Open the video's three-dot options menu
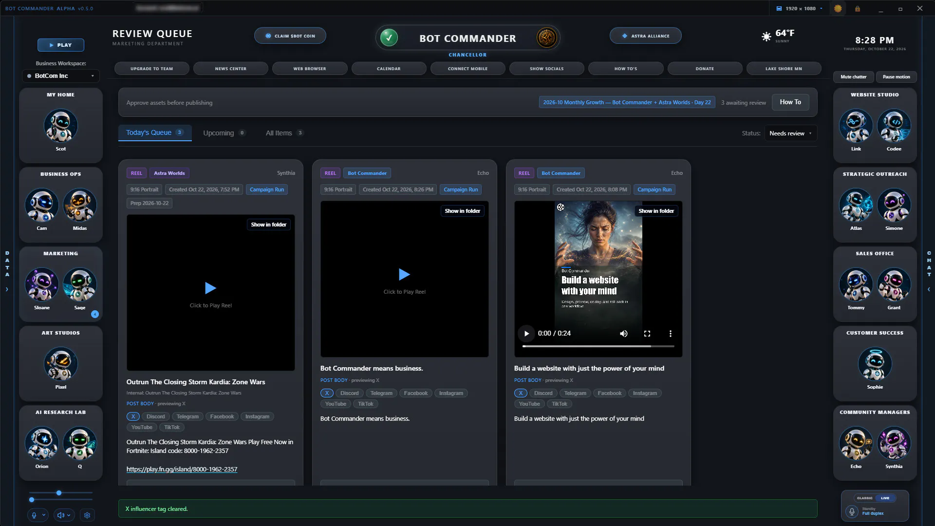 pos(670,334)
